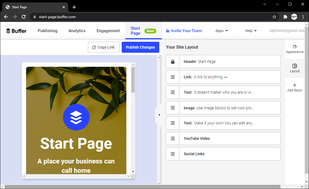Close the Start Page browser tab

click(64, 7)
